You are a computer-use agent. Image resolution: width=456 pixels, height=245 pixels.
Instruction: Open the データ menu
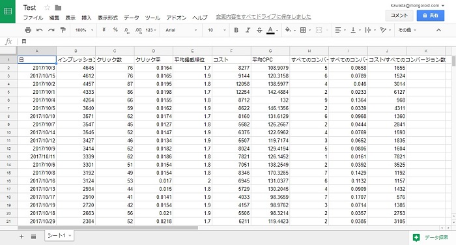pyautogui.click(x=131, y=18)
